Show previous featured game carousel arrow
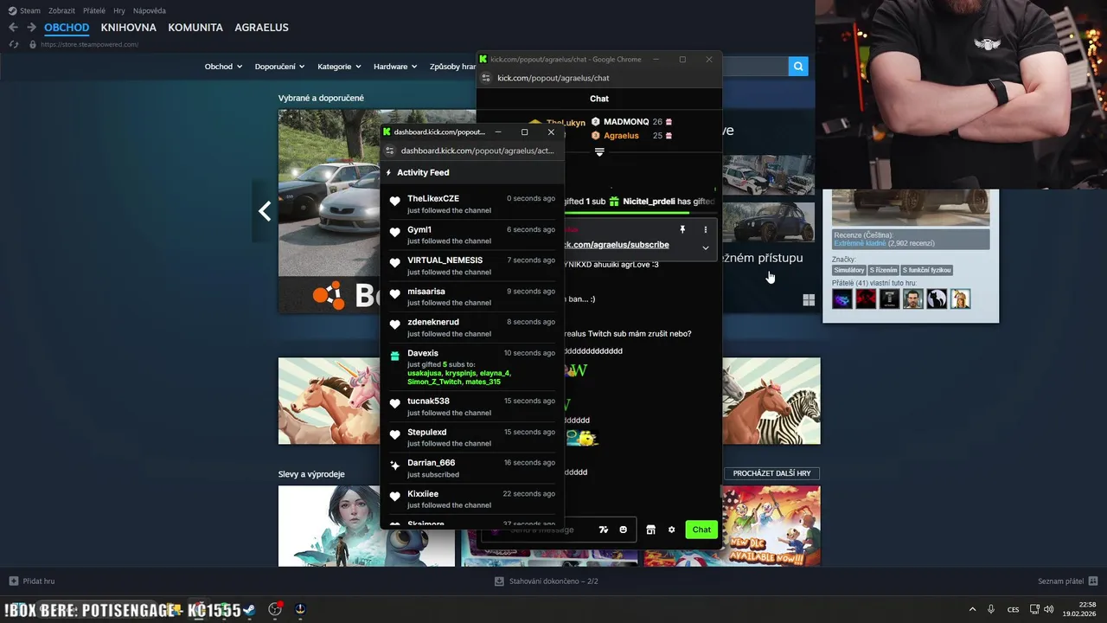The width and height of the screenshot is (1107, 623). [x=265, y=211]
